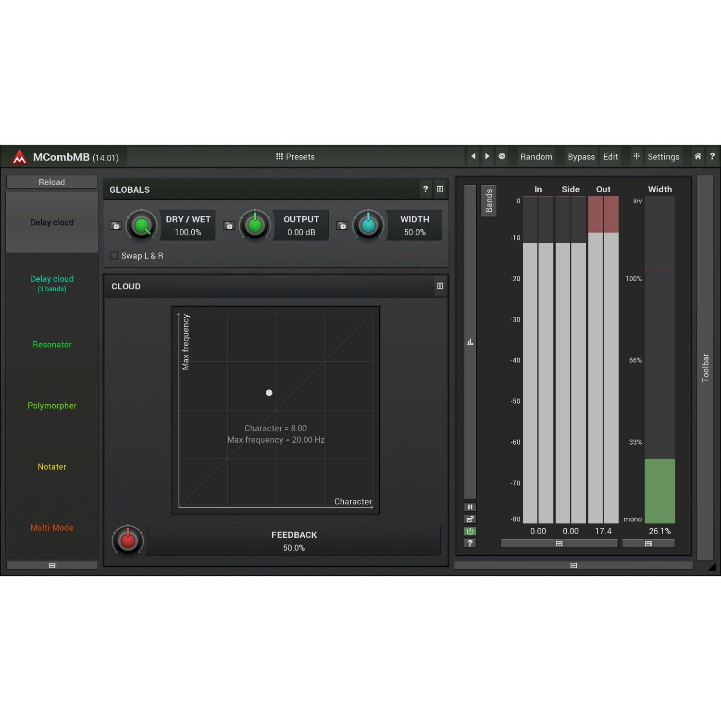Select the Polymorpher preset
Viewport: 721px width, 721px height.
point(52,406)
